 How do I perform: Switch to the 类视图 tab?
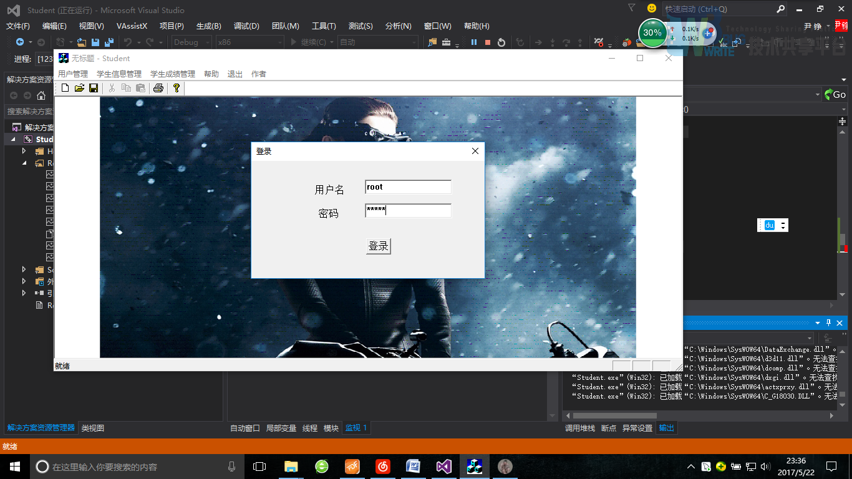tap(93, 428)
